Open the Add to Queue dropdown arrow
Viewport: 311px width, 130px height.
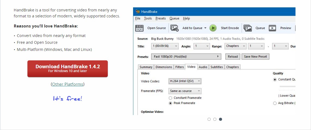coord(205,28)
